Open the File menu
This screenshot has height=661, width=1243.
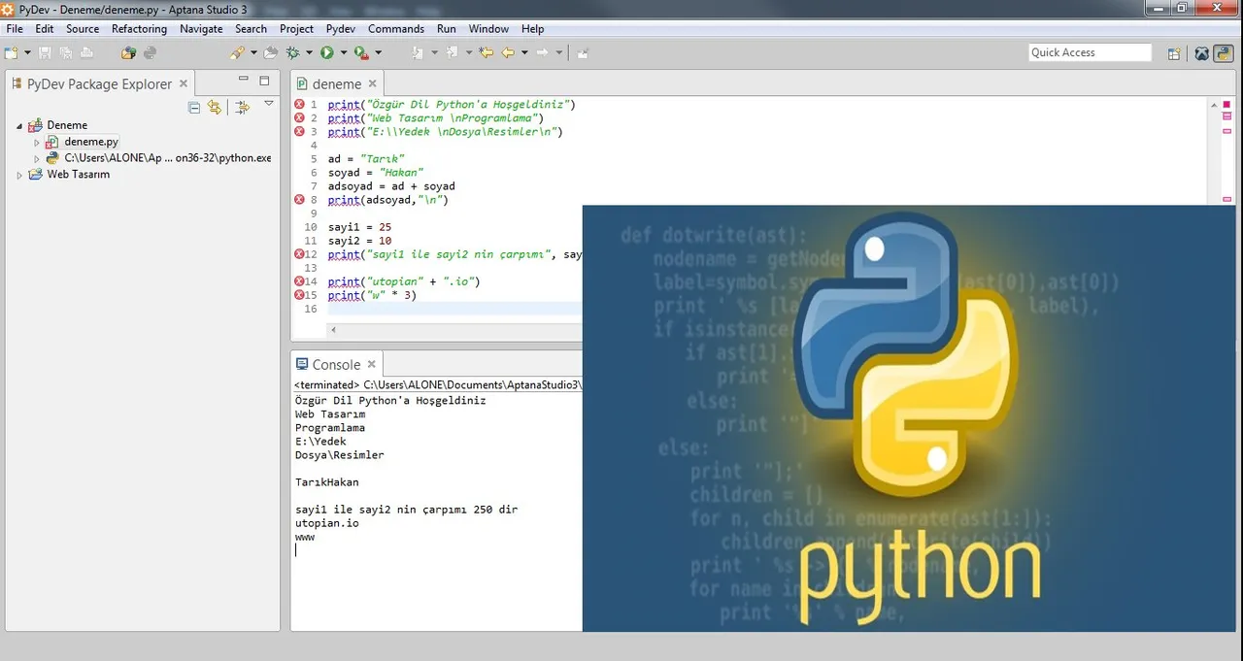point(15,29)
